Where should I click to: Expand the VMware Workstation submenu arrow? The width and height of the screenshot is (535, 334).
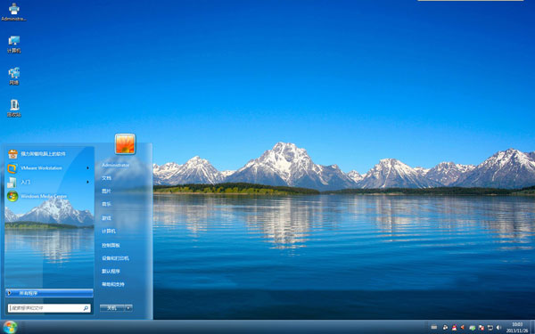(x=88, y=168)
